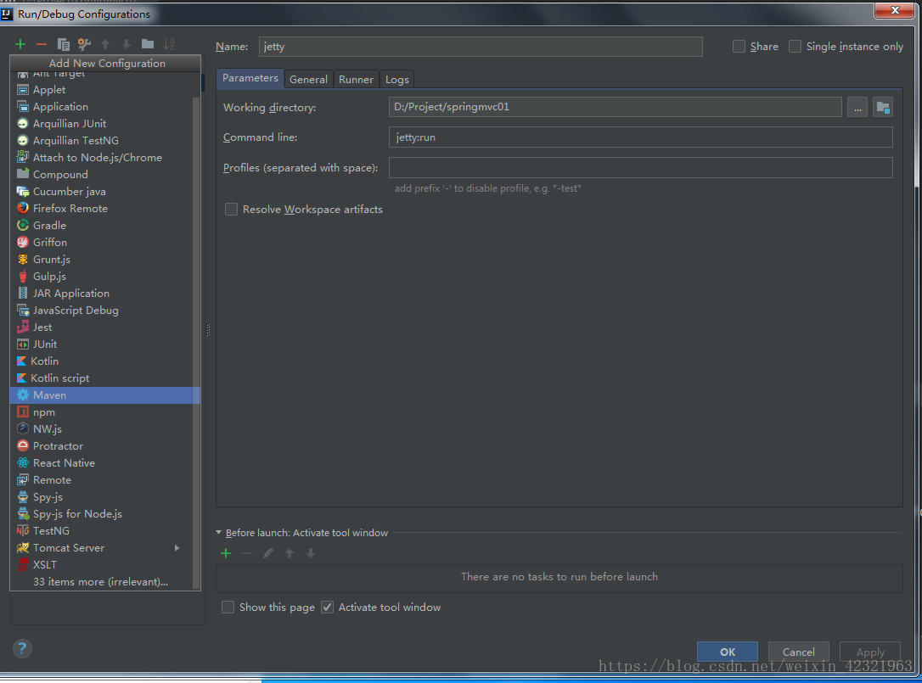Confirm with the OK button
This screenshot has height=683, width=922.
click(x=728, y=652)
